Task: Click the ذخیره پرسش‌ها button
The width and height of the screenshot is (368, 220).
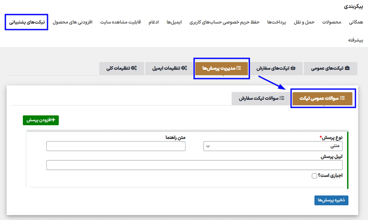Action: click(x=332, y=200)
